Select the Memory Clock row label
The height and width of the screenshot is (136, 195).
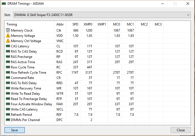click(x=22, y=30)
